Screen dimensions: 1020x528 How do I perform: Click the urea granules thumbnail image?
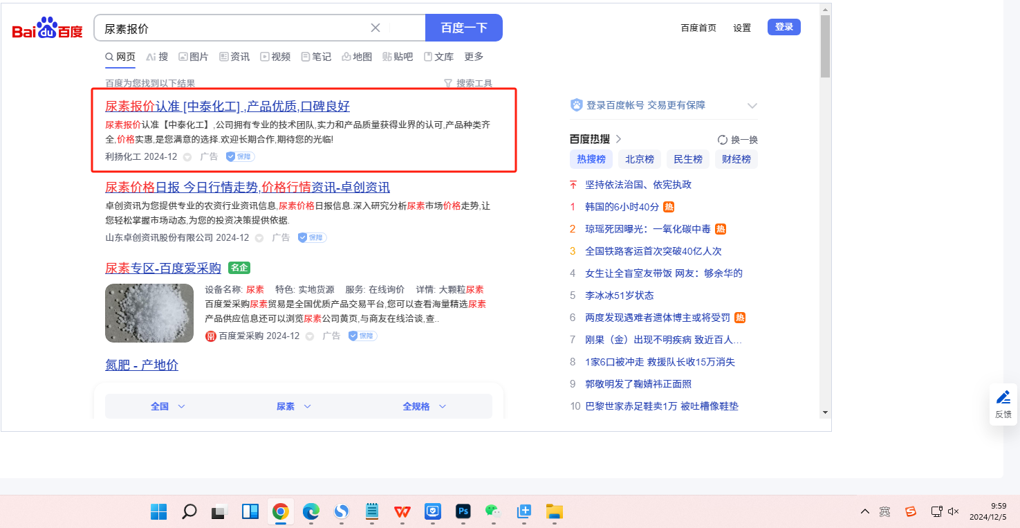click(149, 313)
